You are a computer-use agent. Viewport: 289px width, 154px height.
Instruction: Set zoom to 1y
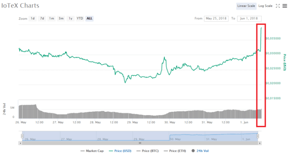coord(71,18)
